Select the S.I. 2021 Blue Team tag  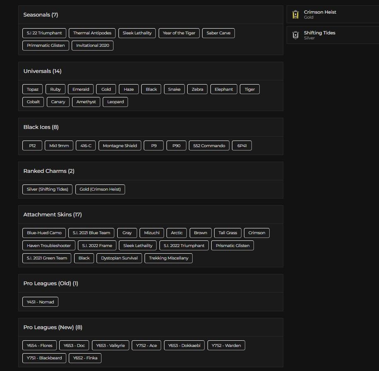[92, 233]
